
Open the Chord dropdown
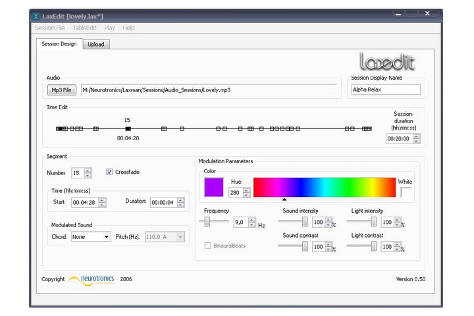point(91,237)
